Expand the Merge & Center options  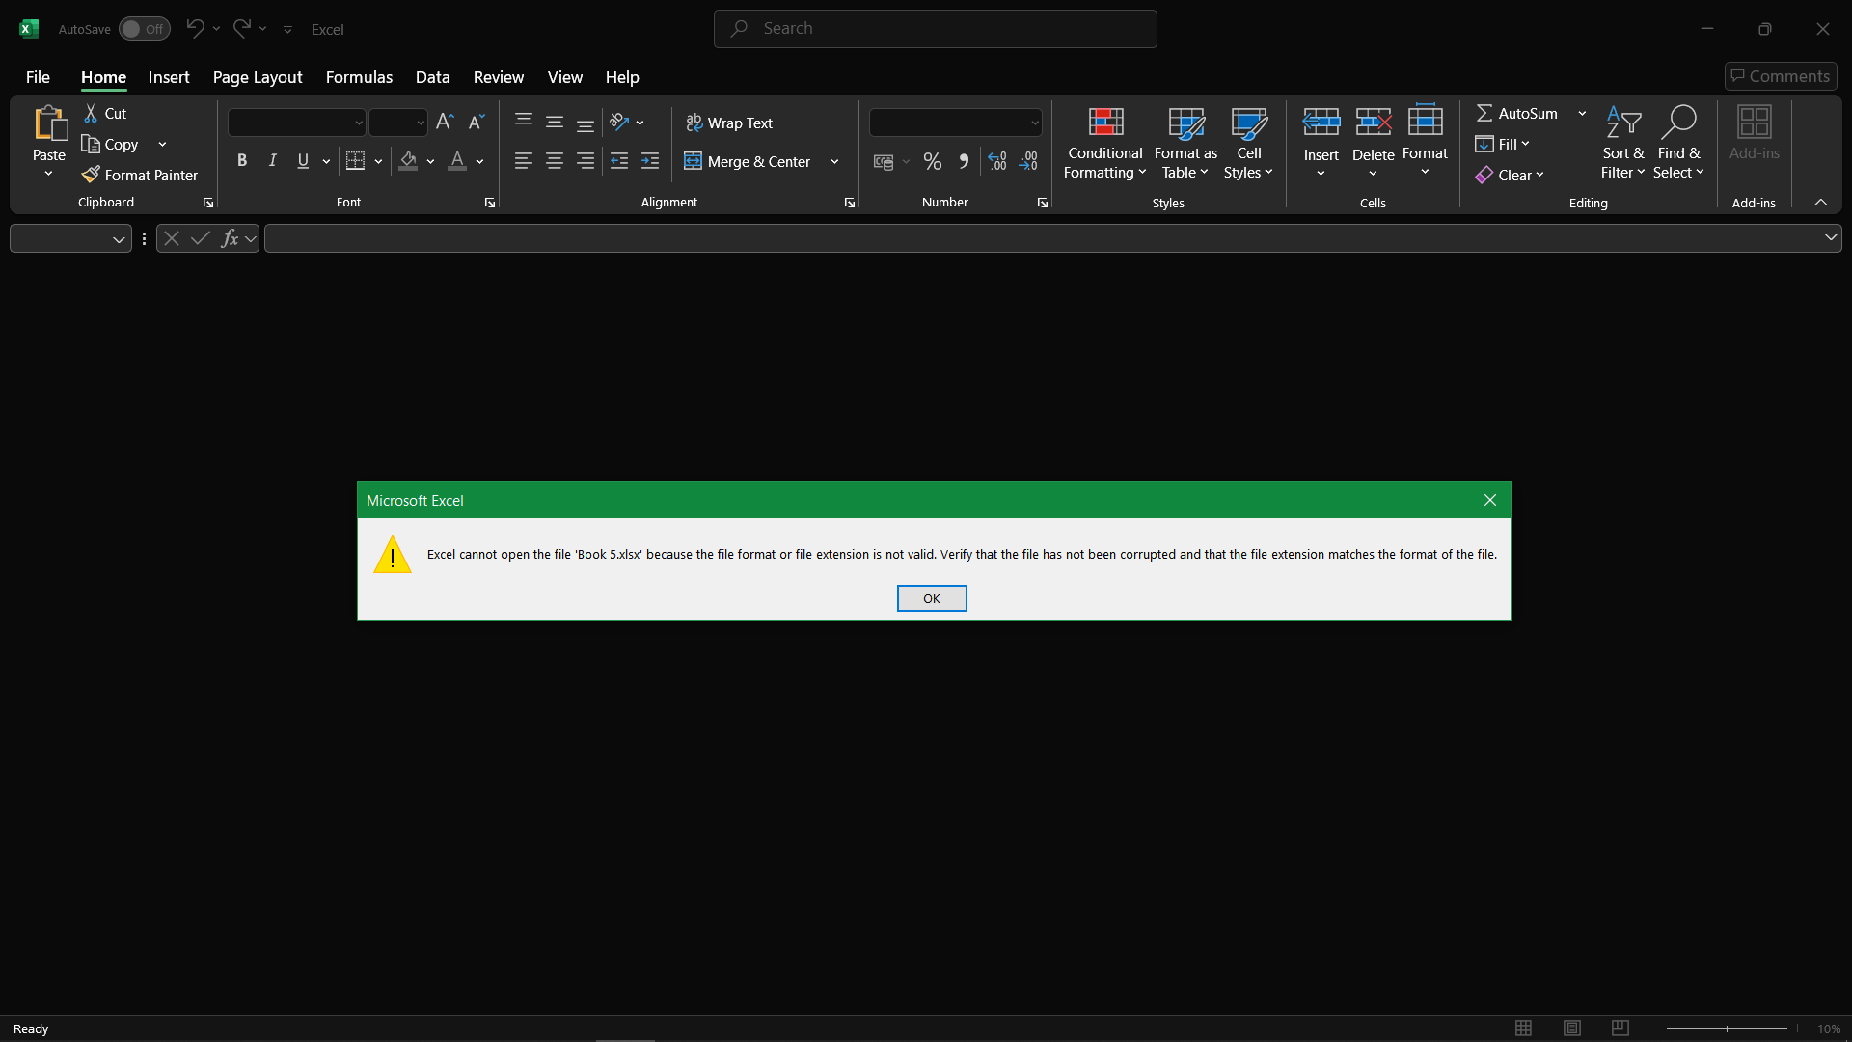pyautogui.click(x=833, y=161)
